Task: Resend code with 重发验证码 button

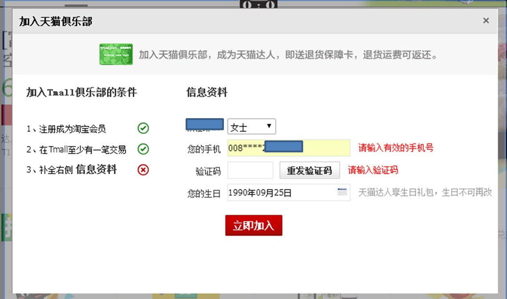Action: coord(309,170)
